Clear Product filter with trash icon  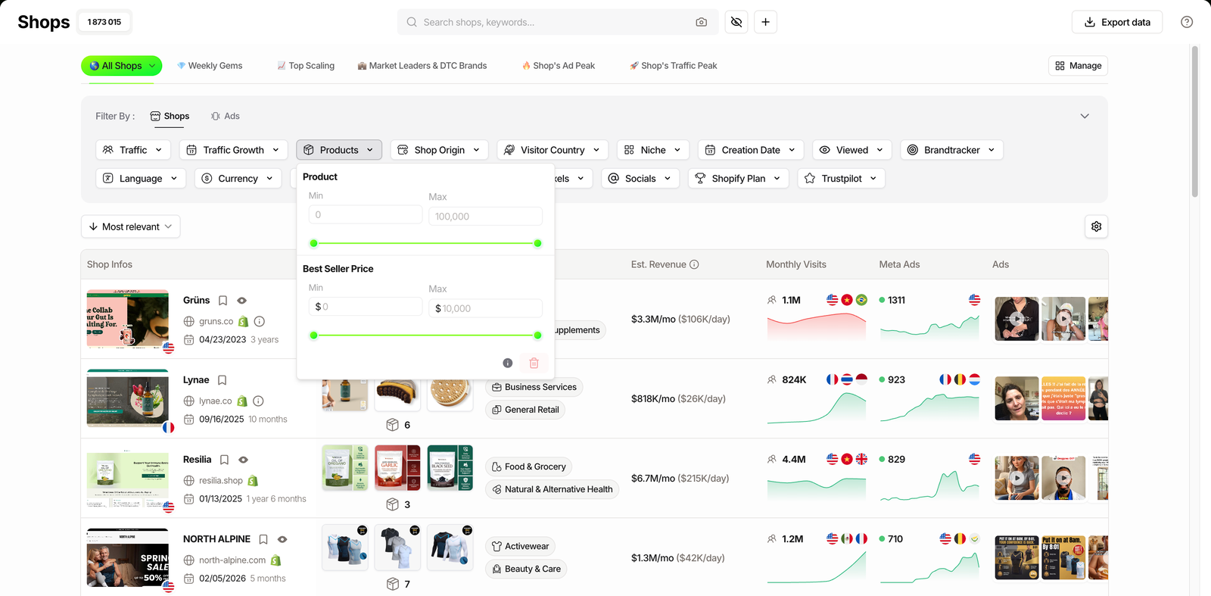pyautogui.click(x=534, y=363)
